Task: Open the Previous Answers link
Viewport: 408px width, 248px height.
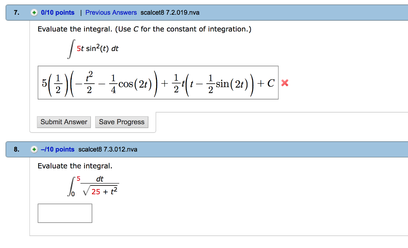Action: (x=111, y=13)
